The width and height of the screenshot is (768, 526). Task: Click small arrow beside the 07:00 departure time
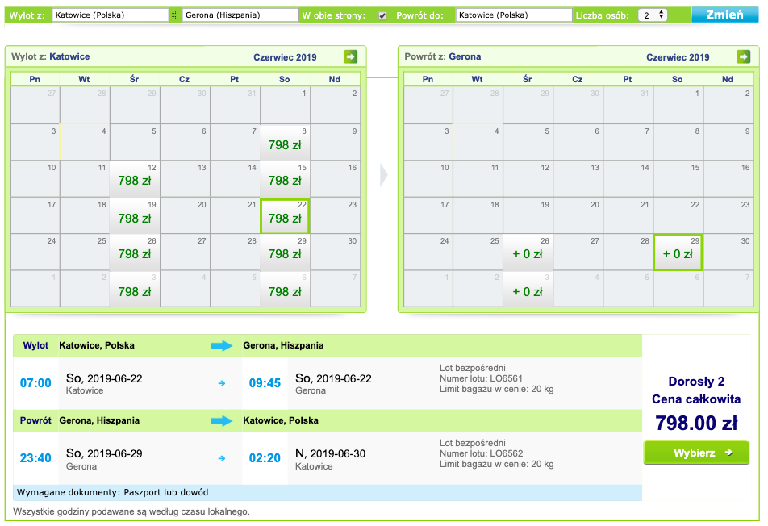tap(221, 383)
